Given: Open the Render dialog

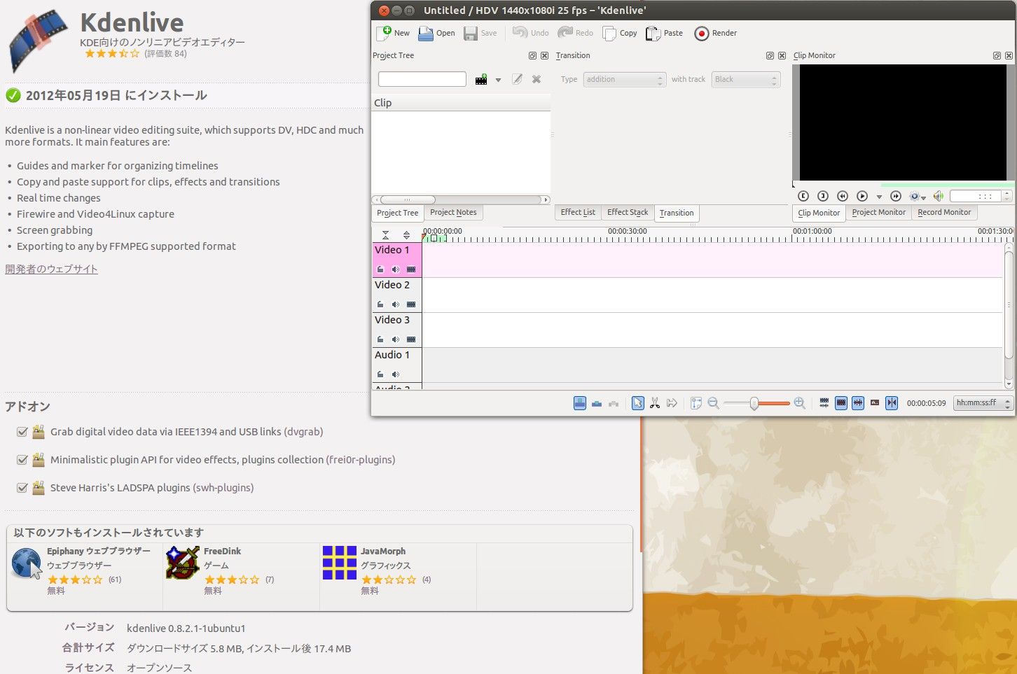Looking at the screenshot, I should [715, 33].
